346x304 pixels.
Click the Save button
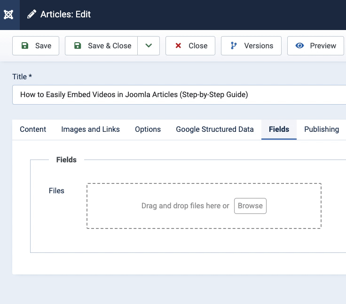point(36,46)
